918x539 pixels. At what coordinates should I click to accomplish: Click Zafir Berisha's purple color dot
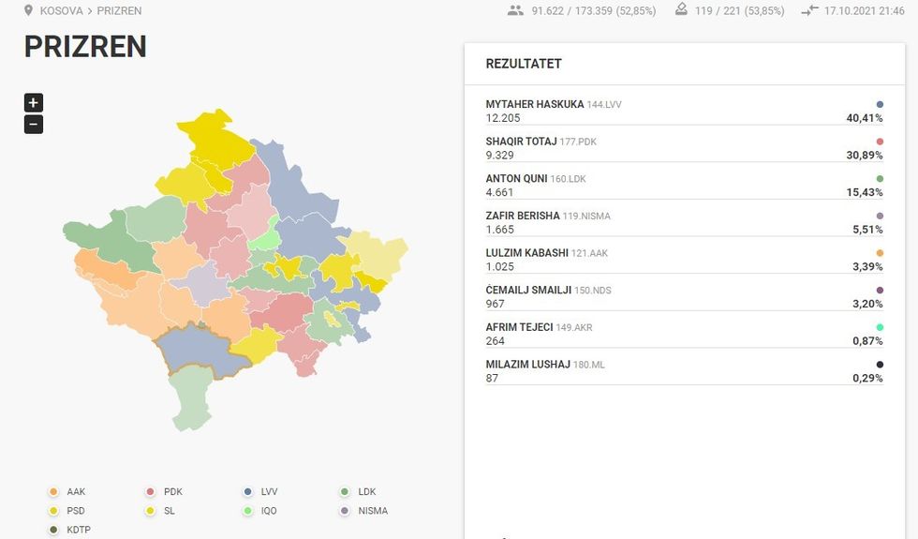pyautogui.click(x=880, y=216)
